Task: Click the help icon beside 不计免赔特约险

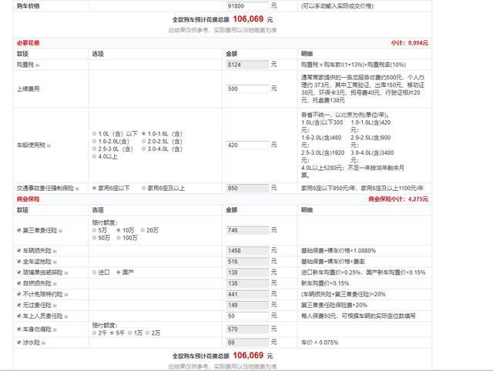Action: point(66,295)
